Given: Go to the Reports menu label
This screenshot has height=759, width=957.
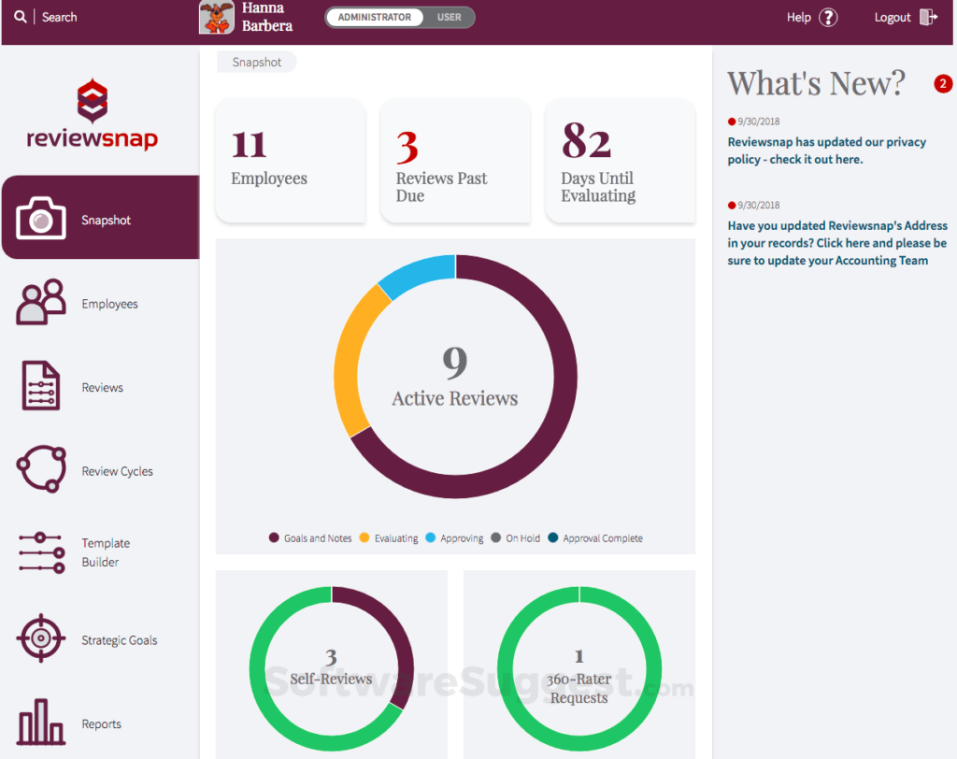Looking at the screenshot, I should click(101, 724).
